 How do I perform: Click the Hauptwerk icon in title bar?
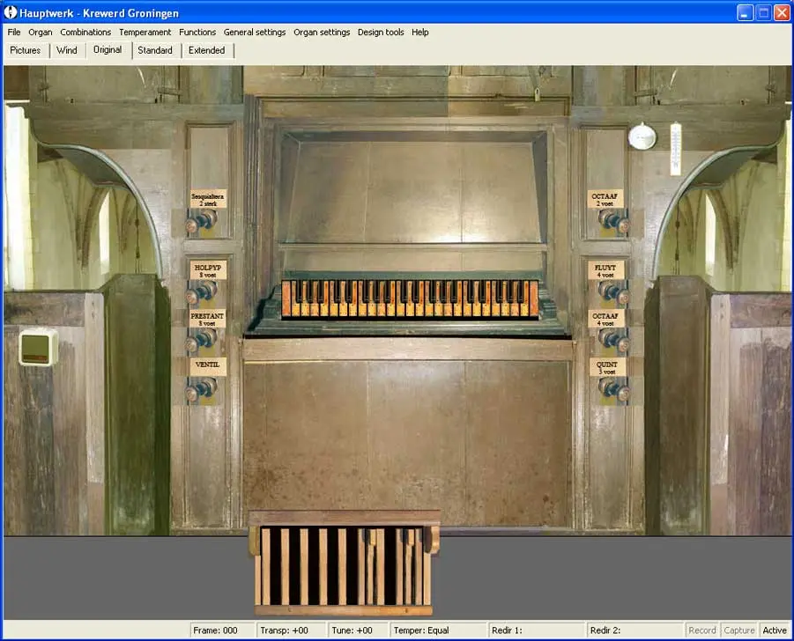[11, 12]
